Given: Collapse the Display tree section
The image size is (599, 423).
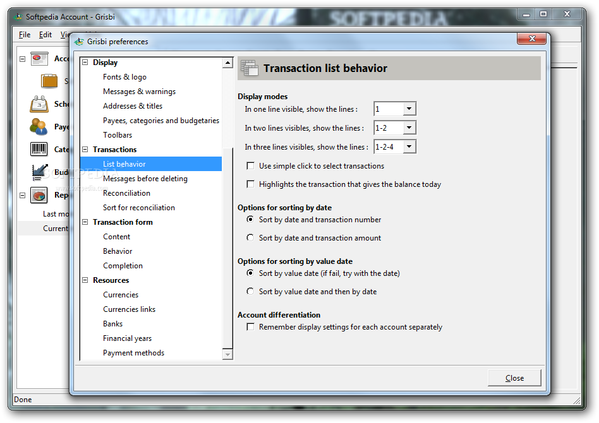Looking at the screenshot, I should pyautogui.click(x=85, y=63).
